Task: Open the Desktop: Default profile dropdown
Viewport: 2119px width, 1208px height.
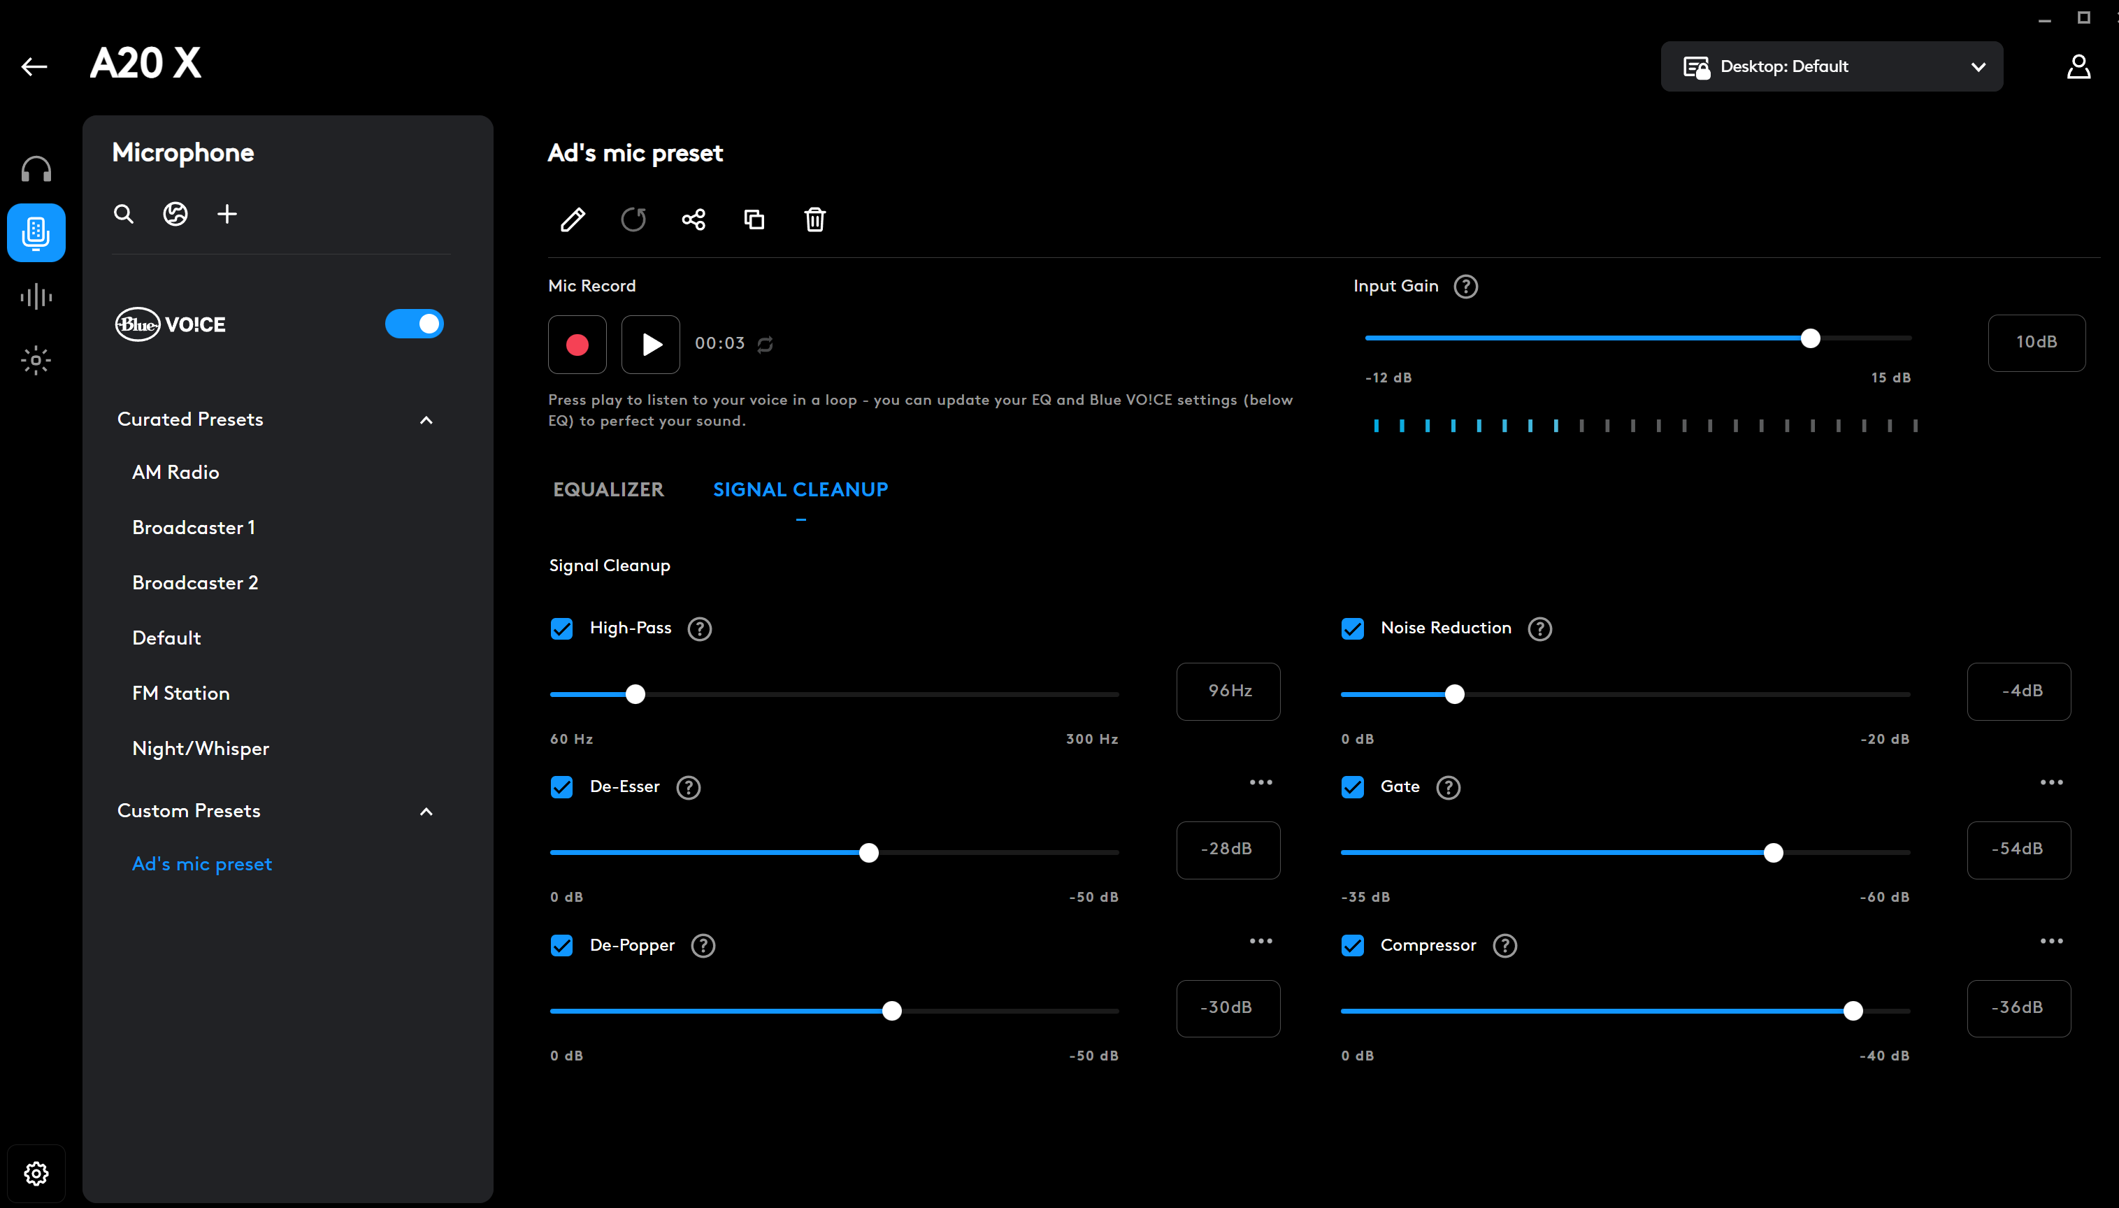Action: [1831, 66]
